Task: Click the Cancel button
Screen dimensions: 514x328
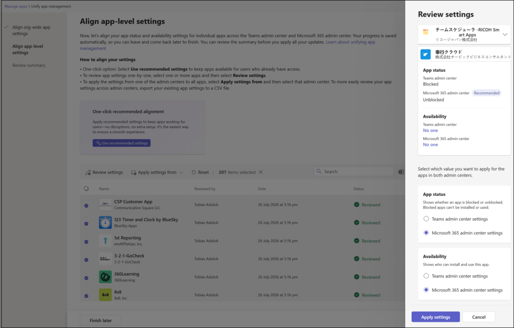Action: 478,317
